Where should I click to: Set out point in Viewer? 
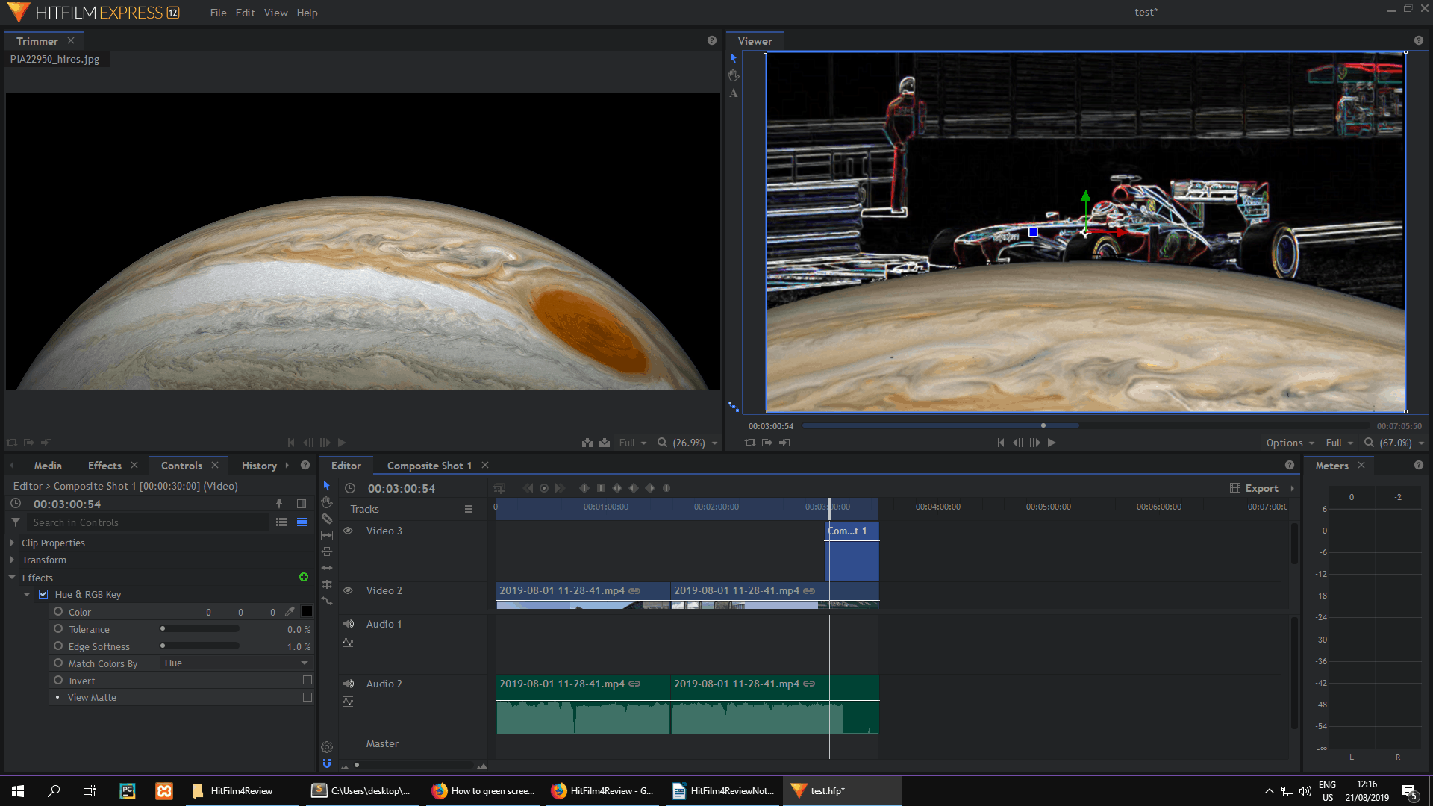[x=784, y=443]
